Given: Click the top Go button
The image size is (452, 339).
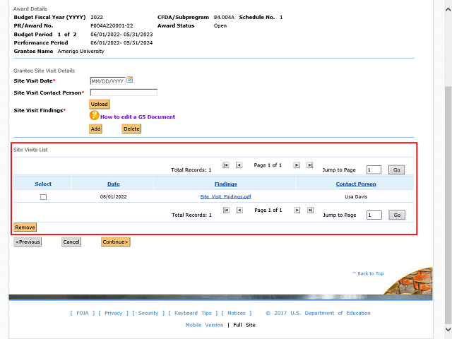Looking at the screenshot, I should (397, 169).
